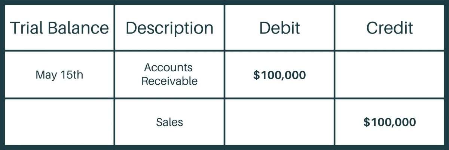The width and height of the screenshot is (449, 150).
Task: Click the $100,000 debit amount
Action: point(280,75)
